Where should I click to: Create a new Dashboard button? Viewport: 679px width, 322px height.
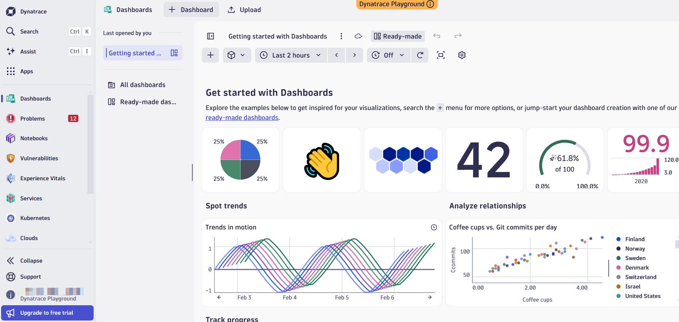191,9
